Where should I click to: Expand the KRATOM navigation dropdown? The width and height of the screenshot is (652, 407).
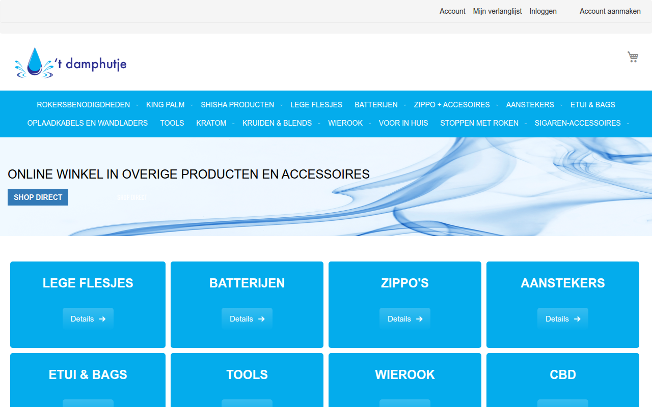pos(233,123)
